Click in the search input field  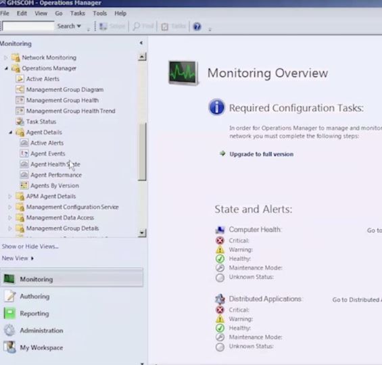coord(28,26)
